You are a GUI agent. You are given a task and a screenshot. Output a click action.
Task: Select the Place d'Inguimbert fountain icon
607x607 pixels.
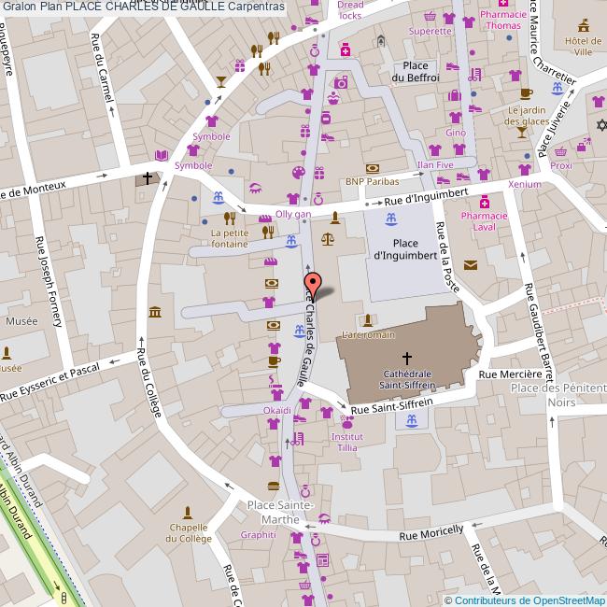click(x=391, y=219)
